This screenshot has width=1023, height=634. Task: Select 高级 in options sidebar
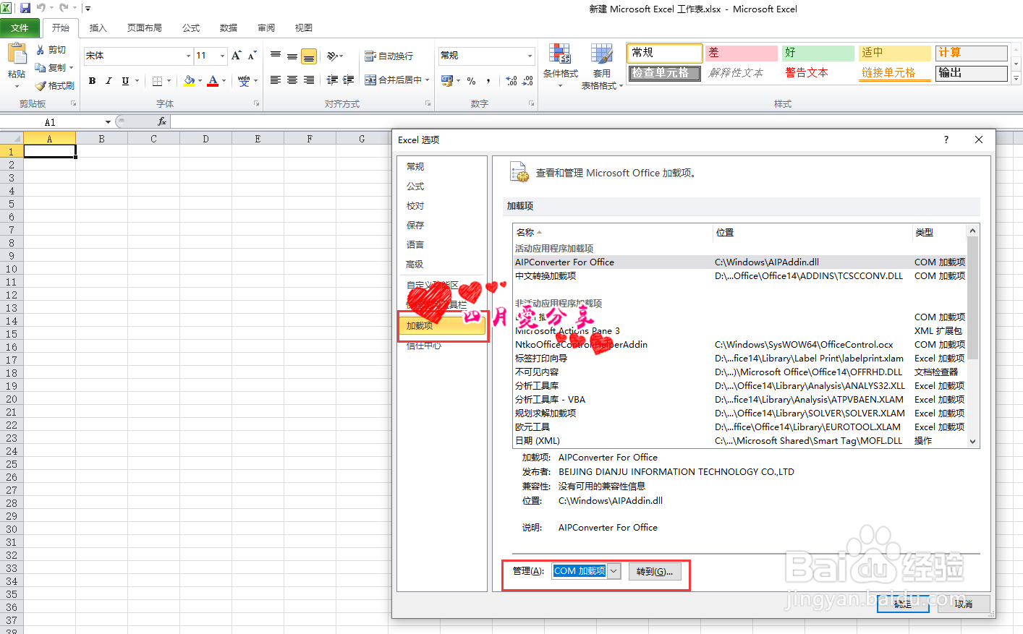tap(415, 265)
